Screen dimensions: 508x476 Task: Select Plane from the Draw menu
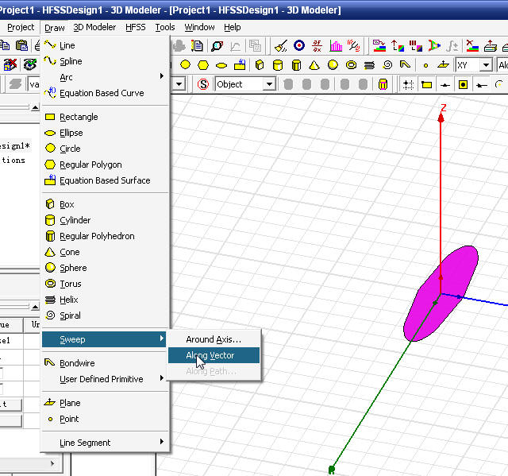(x=106, y=403)
